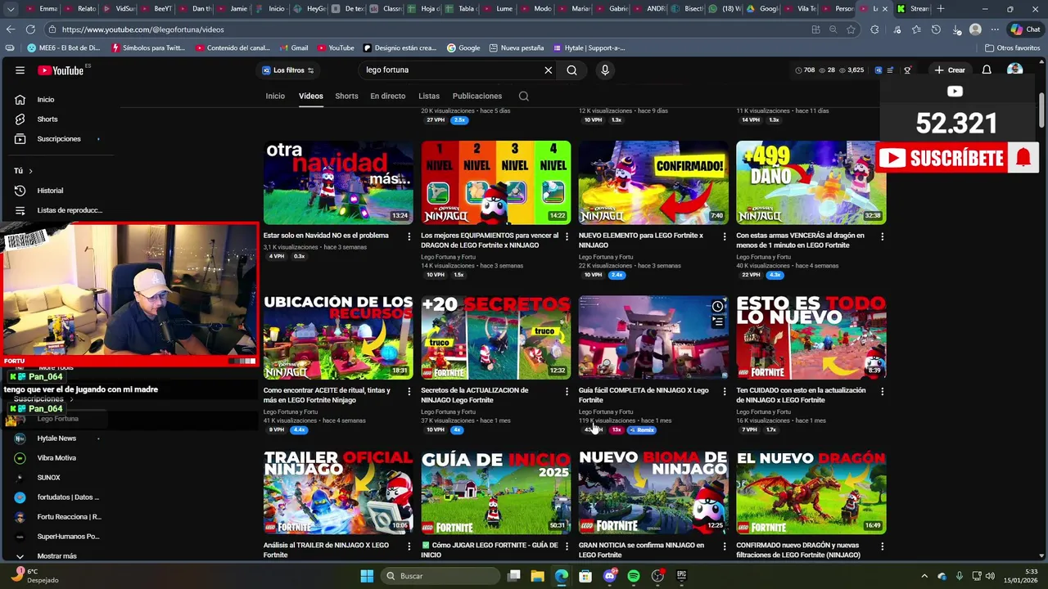Open the Gmail bookmark
1048x589 pixels.
(294, 48)
